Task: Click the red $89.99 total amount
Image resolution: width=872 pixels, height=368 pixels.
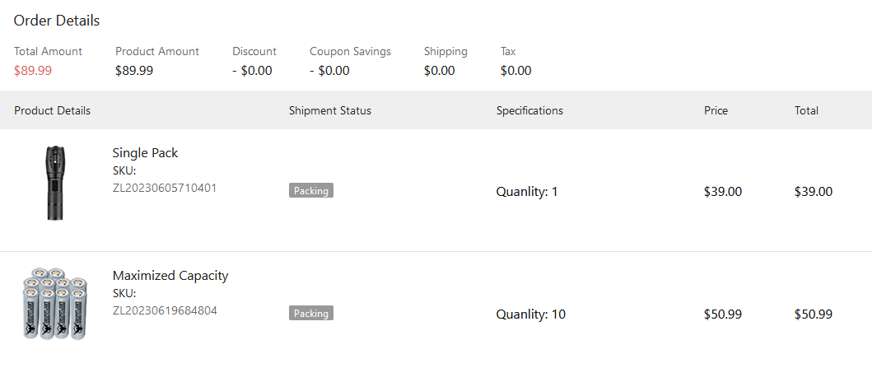Action: 33,71
